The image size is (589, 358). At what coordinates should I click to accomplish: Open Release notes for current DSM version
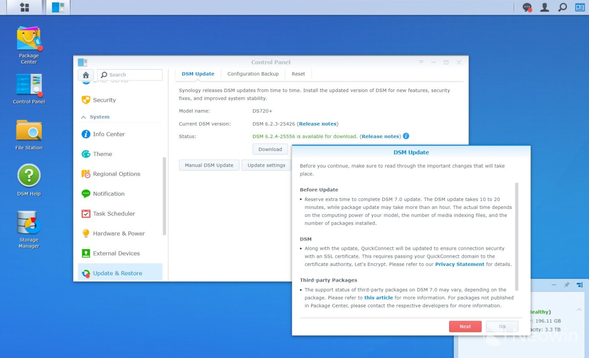pos(318,124)
